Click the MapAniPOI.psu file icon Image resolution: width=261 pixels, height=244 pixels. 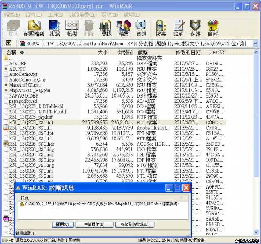pyautogui.click(x=6, y=85)
